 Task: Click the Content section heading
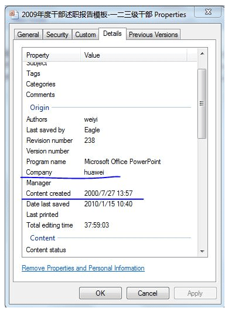pos(43,238)
